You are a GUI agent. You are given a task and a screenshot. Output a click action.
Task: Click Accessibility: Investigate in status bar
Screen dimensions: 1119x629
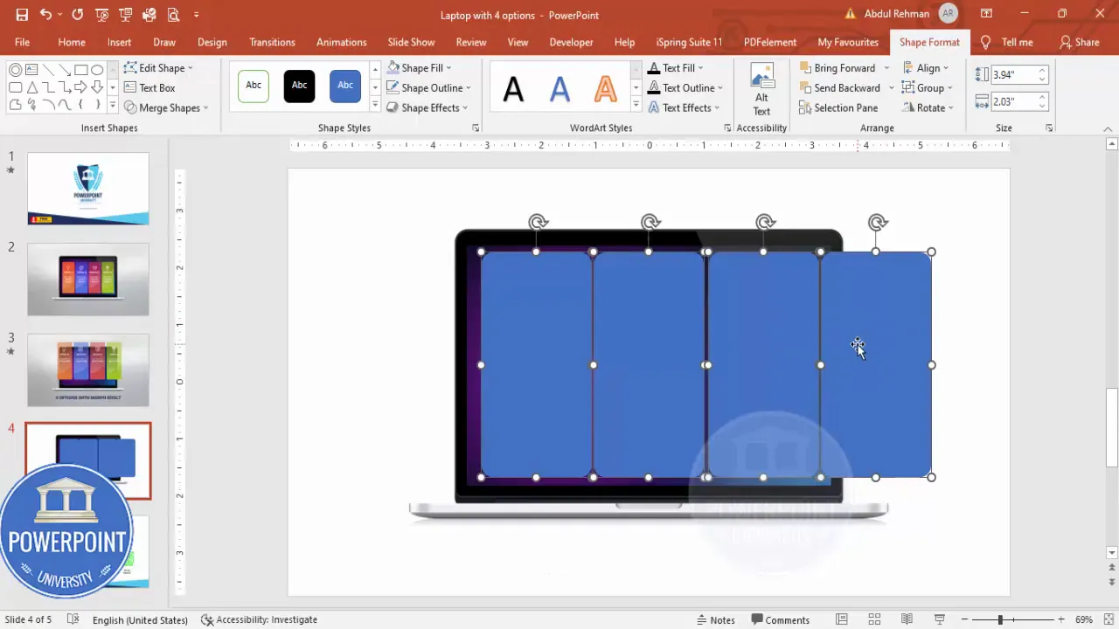(x=259, y=619)
